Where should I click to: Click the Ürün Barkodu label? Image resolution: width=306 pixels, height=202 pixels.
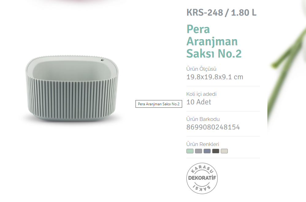[203, 119]
